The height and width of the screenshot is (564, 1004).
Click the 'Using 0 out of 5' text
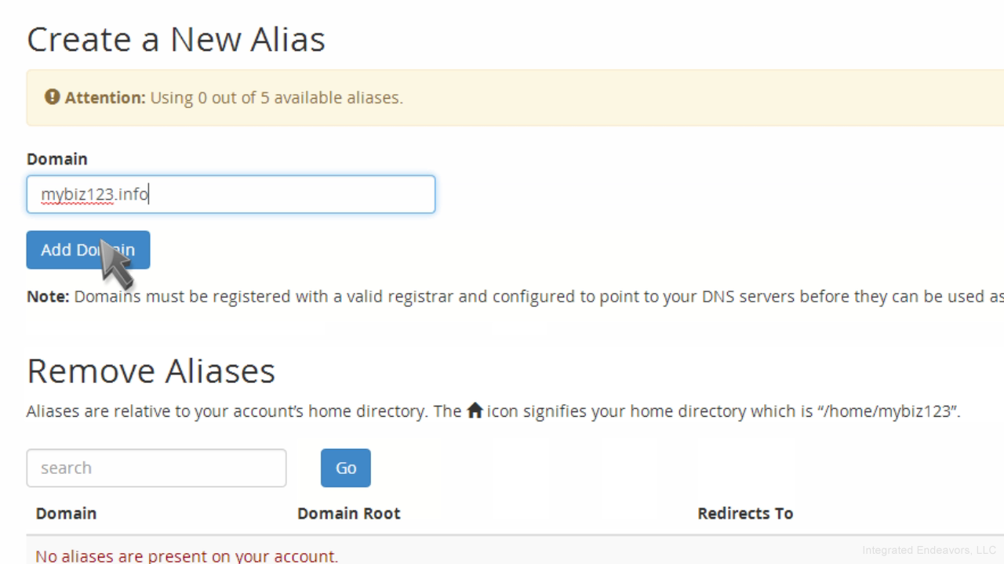click(276, 98)
